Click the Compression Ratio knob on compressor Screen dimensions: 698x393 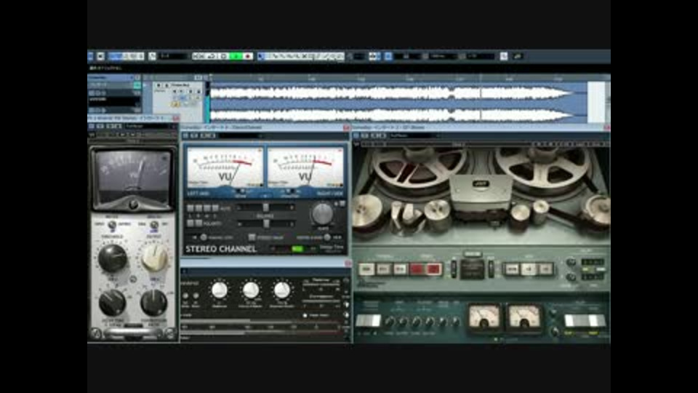pyautogui.click(x=153, y=303)
